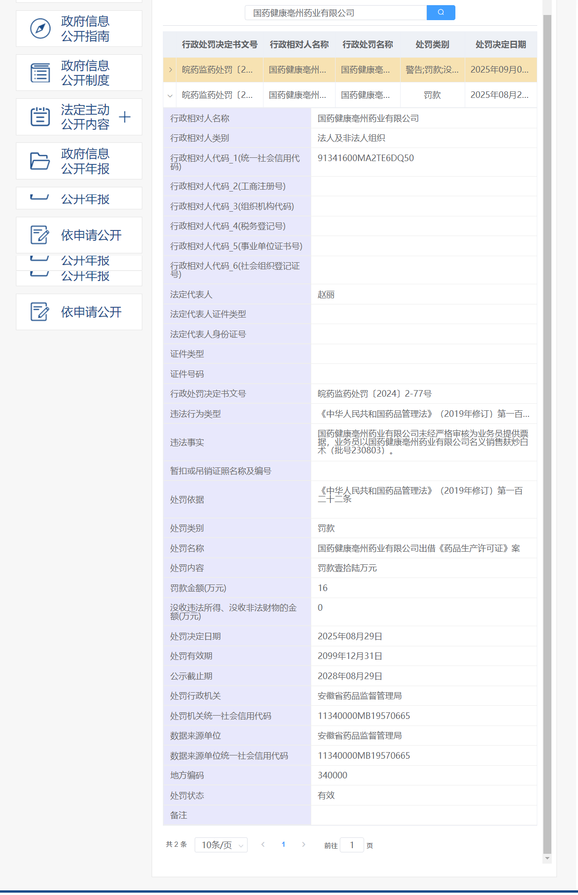Viewport: 578px width, 895px height.
Task: Click the 处罚决定日期 value 2025年08月29日
Action: pyautogui.click(x=350, y=636)
